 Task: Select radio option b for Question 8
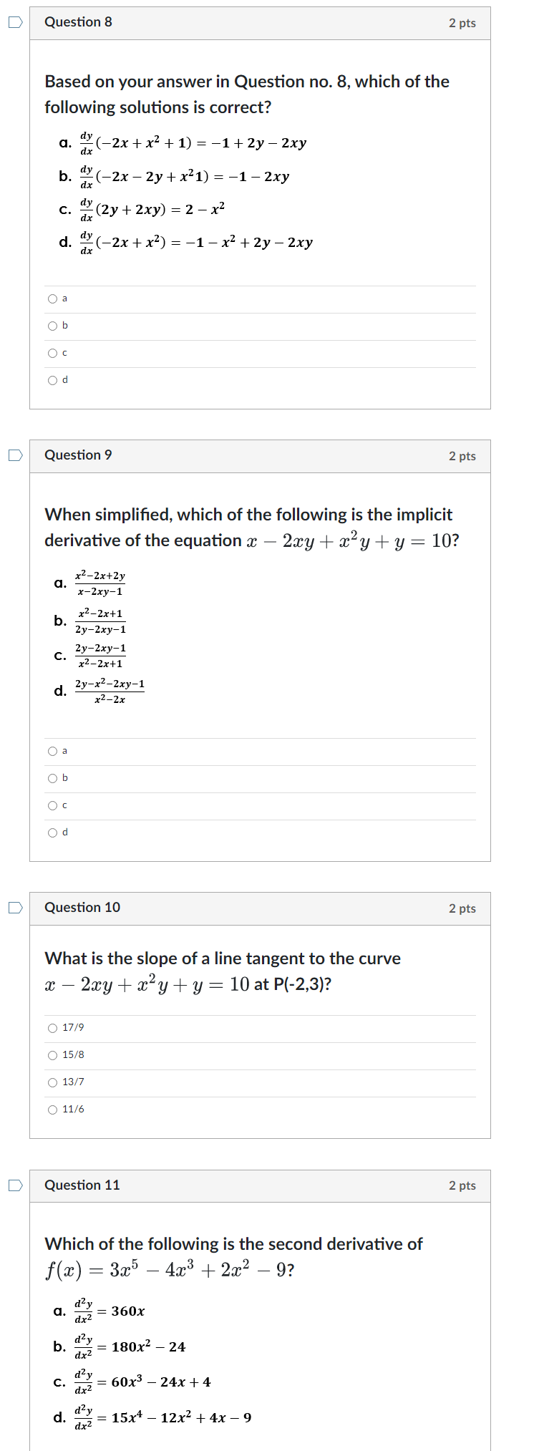[52, 326]
